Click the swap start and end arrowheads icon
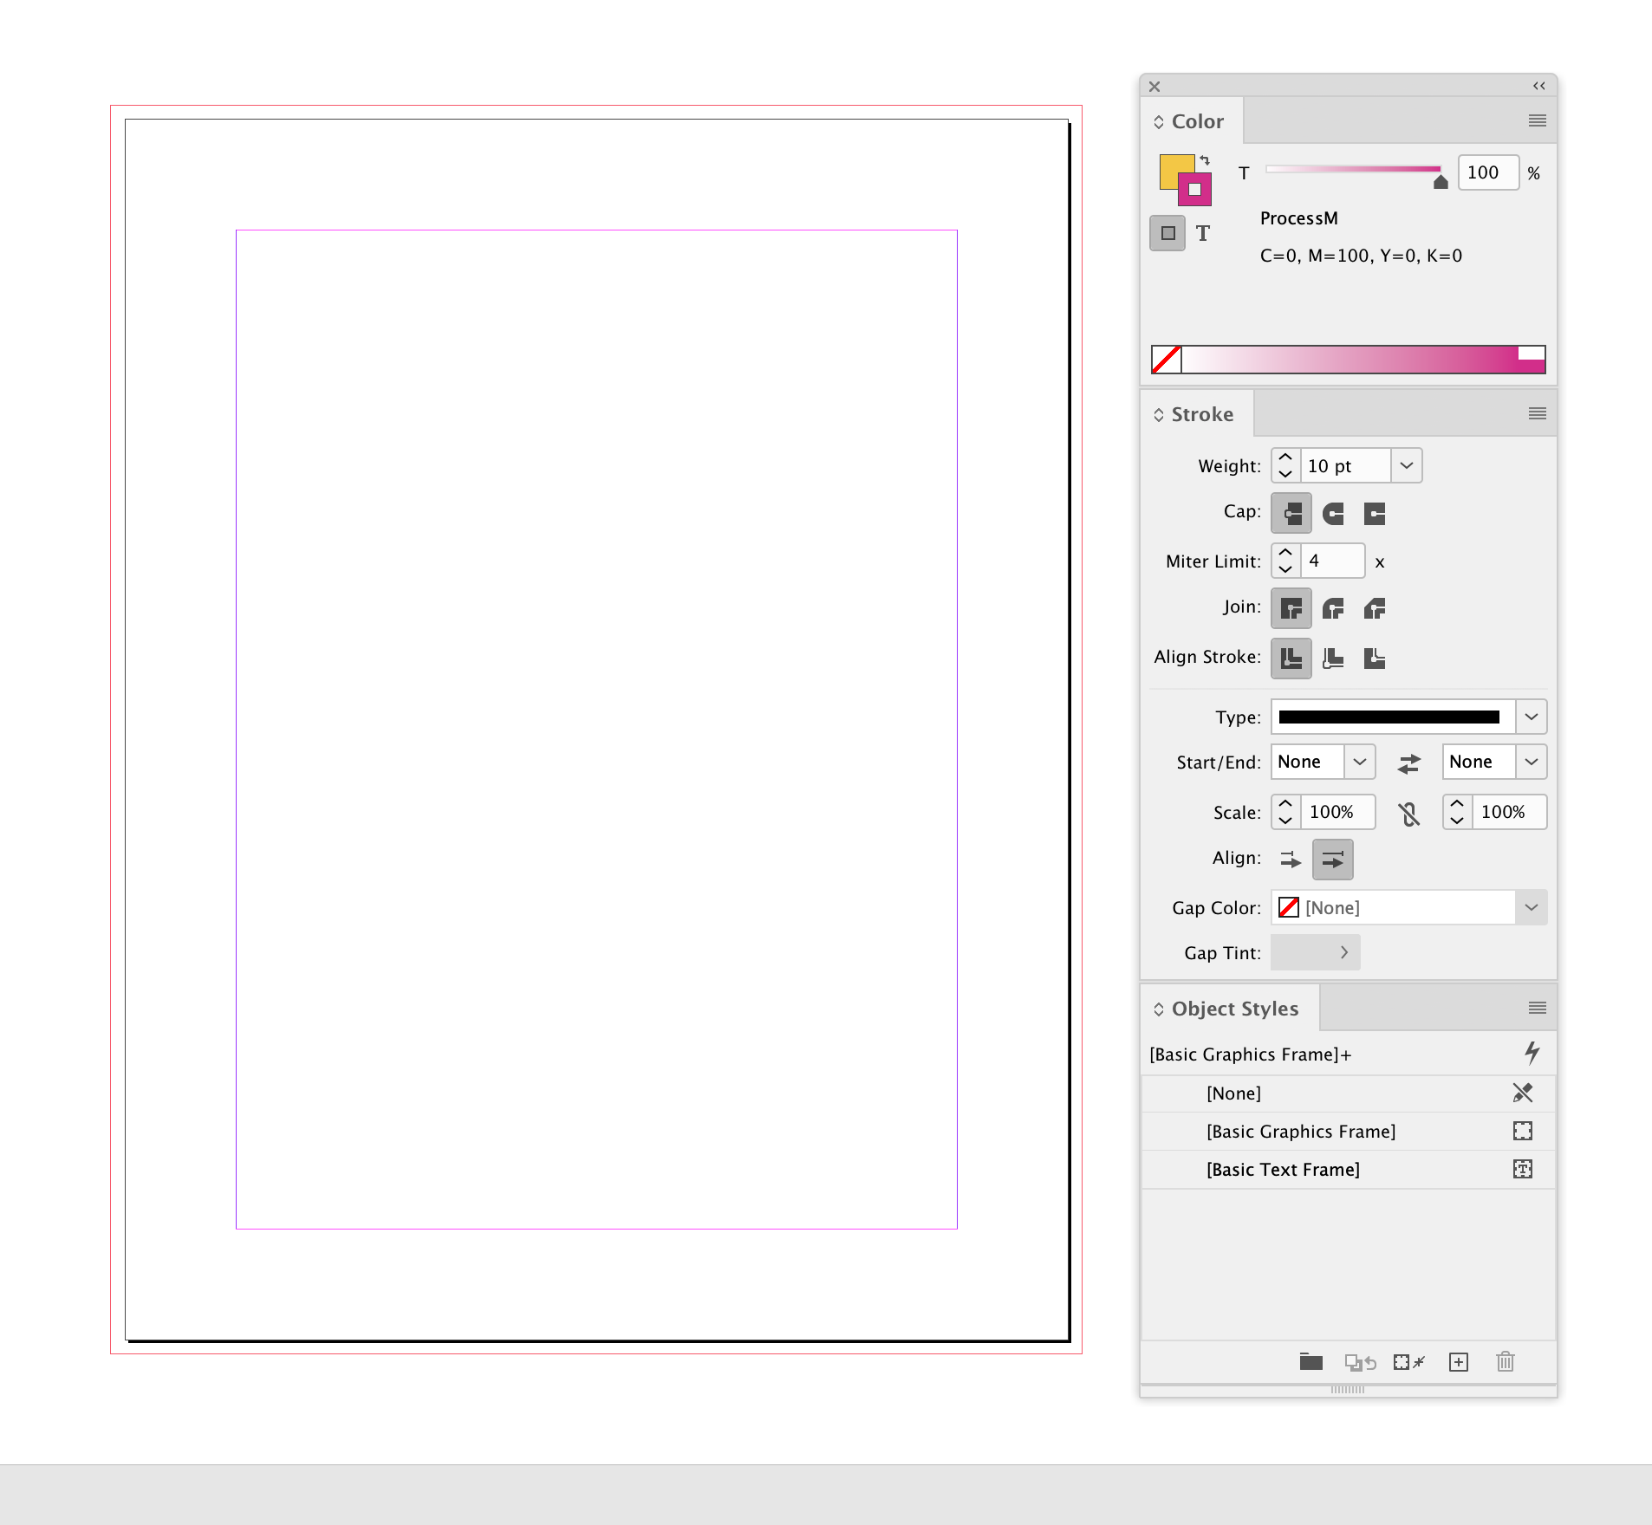Screen dimensions: 1652x1525 1409,763
